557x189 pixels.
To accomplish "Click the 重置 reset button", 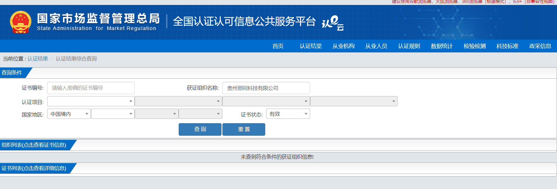I will (244, 129).
